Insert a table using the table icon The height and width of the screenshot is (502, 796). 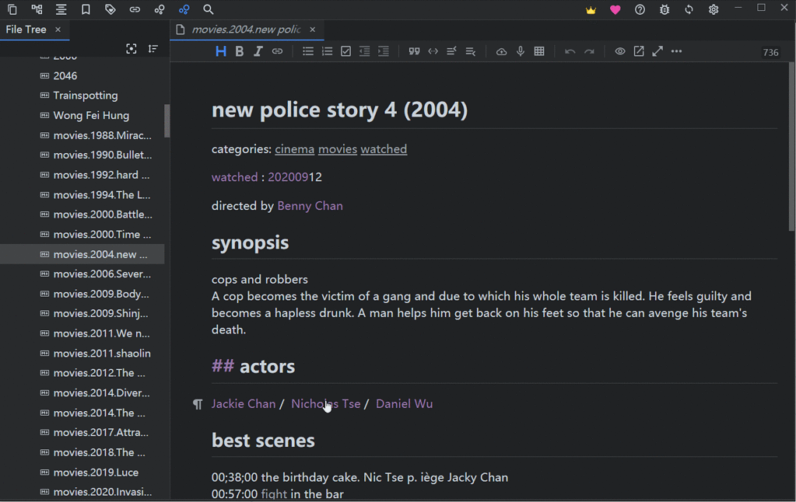pyautogui.click(x=539, y=51)
